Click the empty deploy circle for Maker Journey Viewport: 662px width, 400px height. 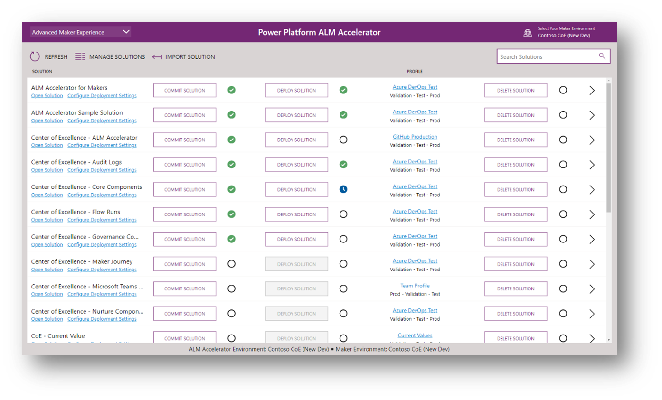(x=343, y=264)
